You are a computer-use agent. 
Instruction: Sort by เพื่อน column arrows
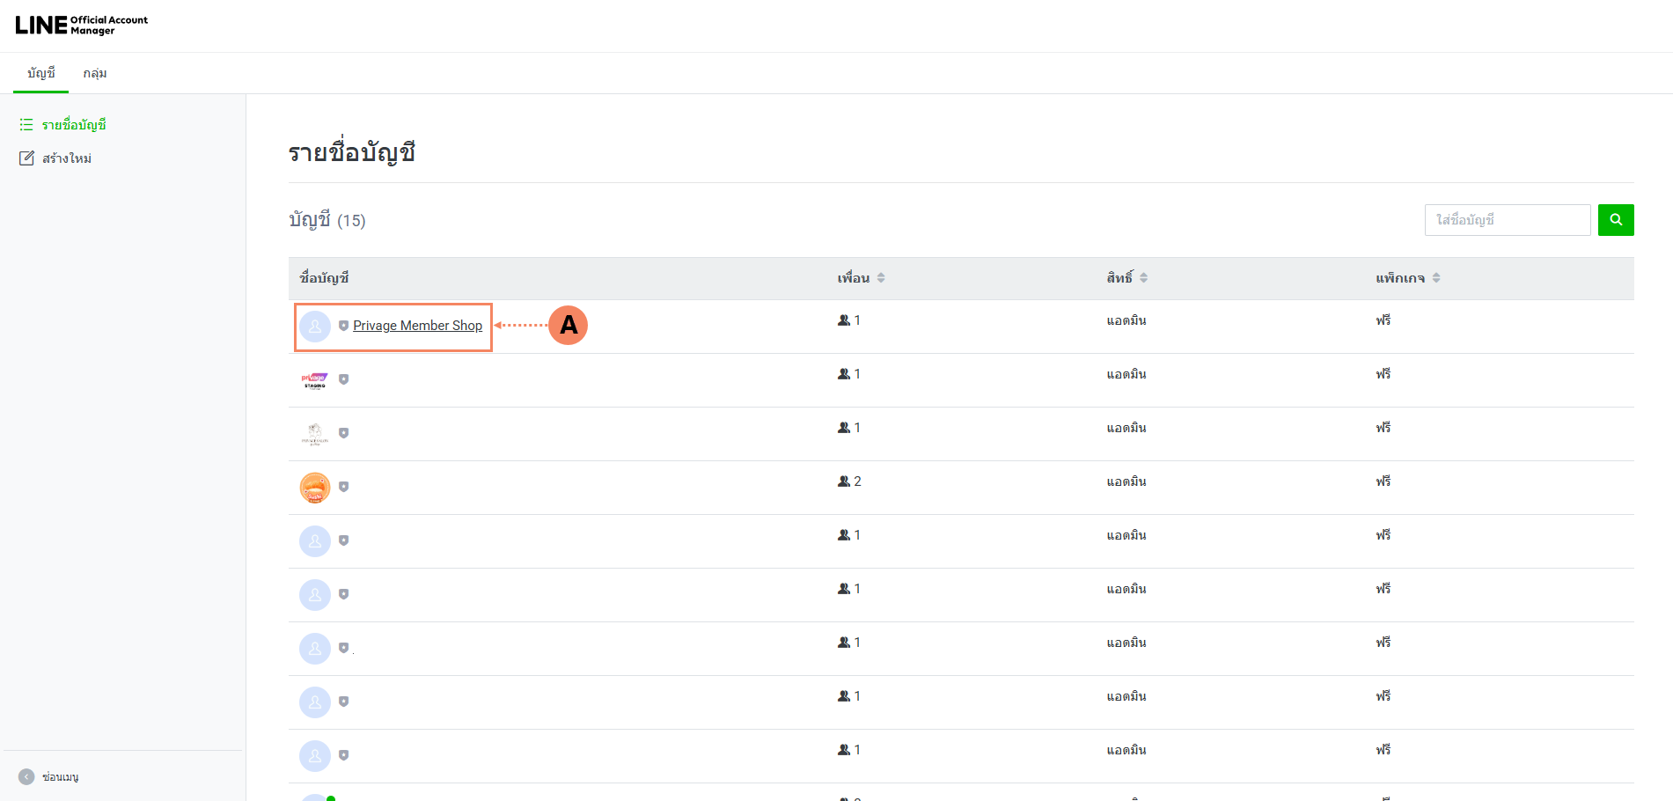tap(881, 278)
